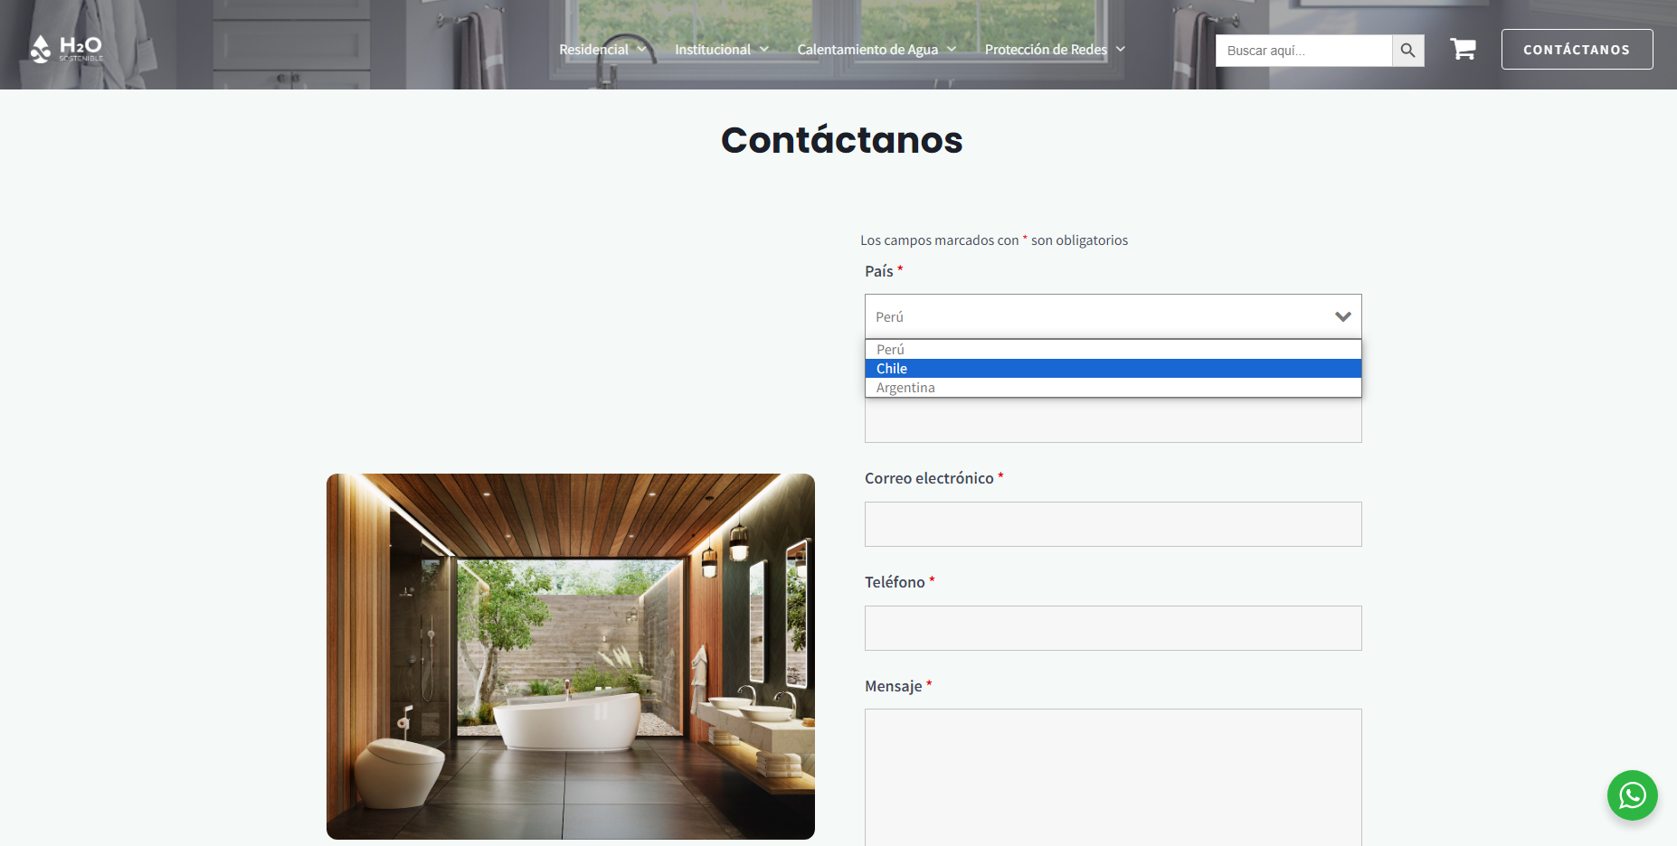
Task: Collapse the País dropdown
Action: click(1113, 316)
